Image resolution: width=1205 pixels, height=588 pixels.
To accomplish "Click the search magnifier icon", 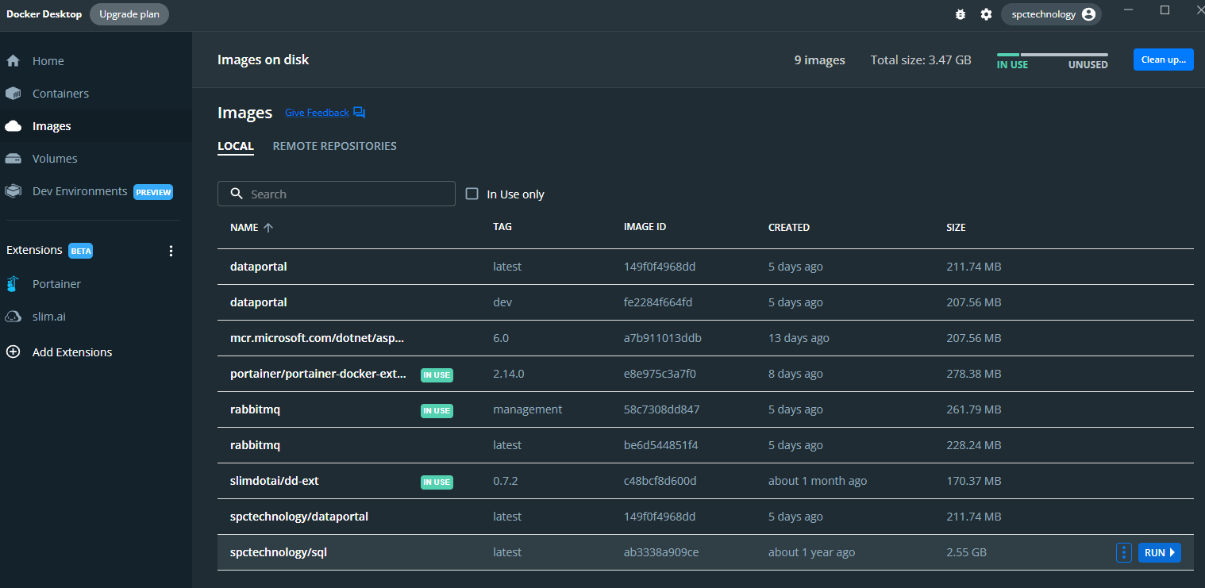I will pos(236,194).
